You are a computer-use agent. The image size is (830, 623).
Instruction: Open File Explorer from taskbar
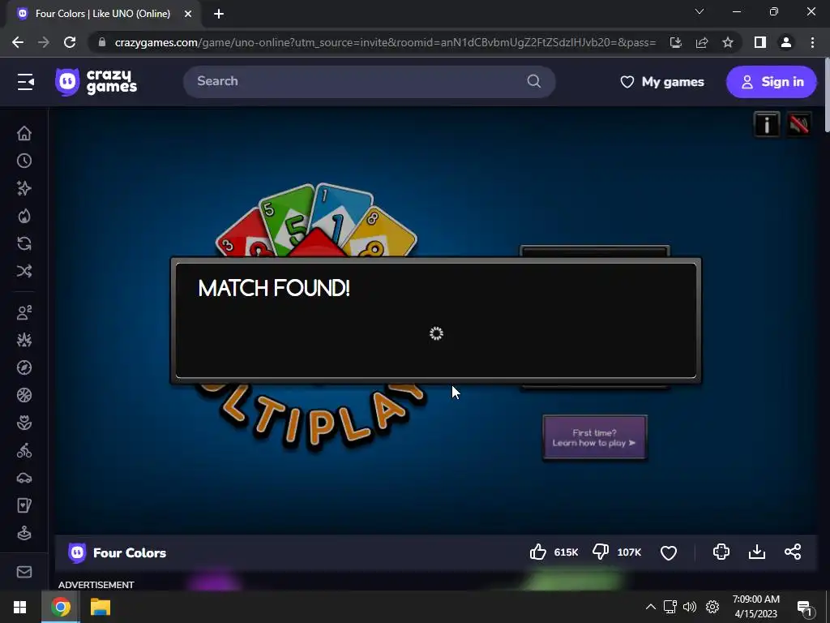(100, 607)
